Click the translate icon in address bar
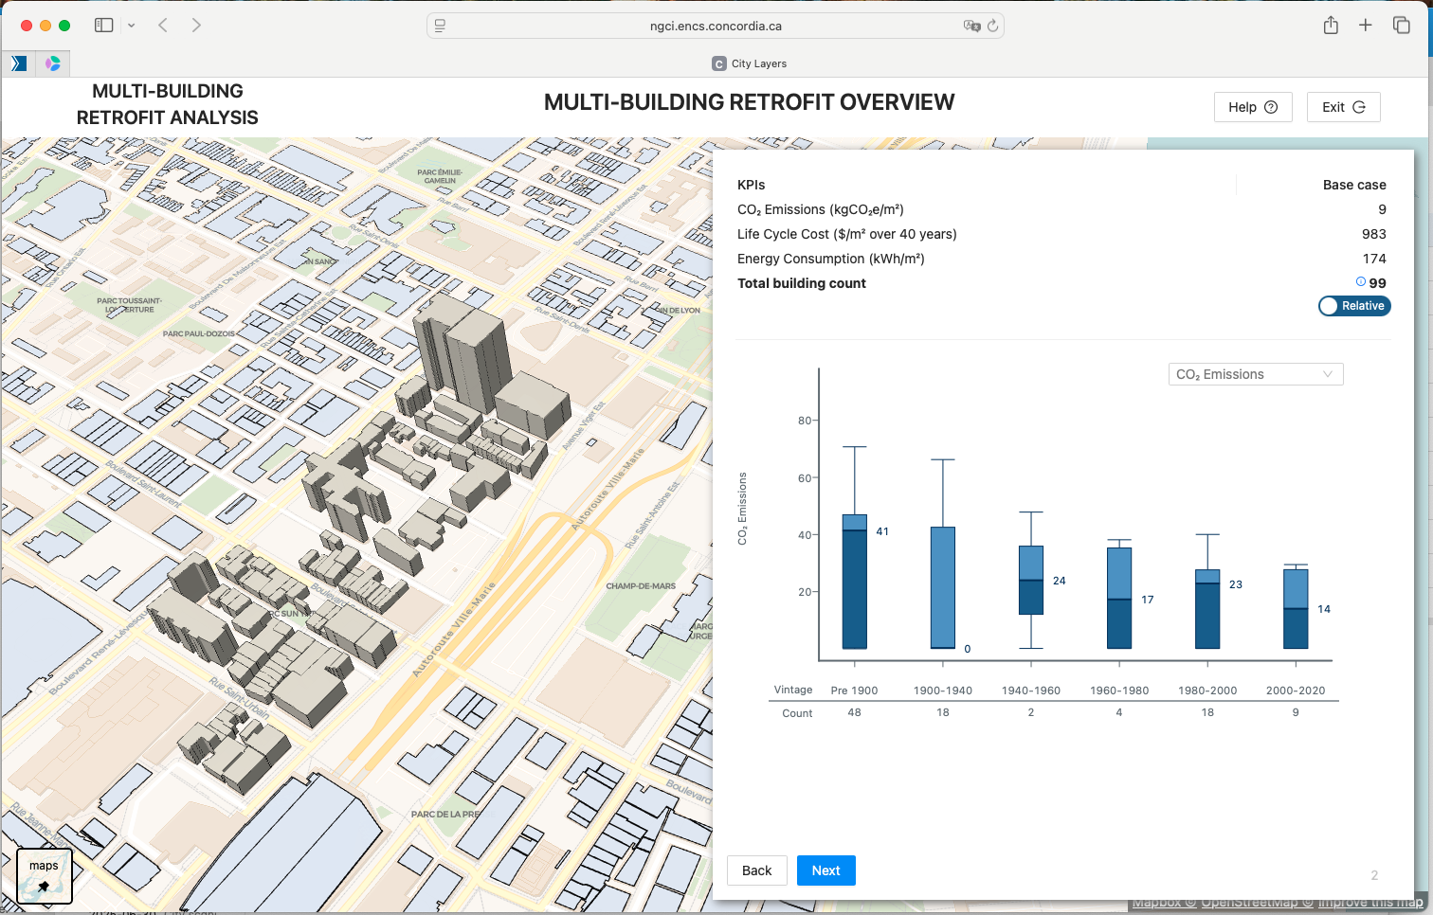1433x915 pixels. tap(971, 27)
